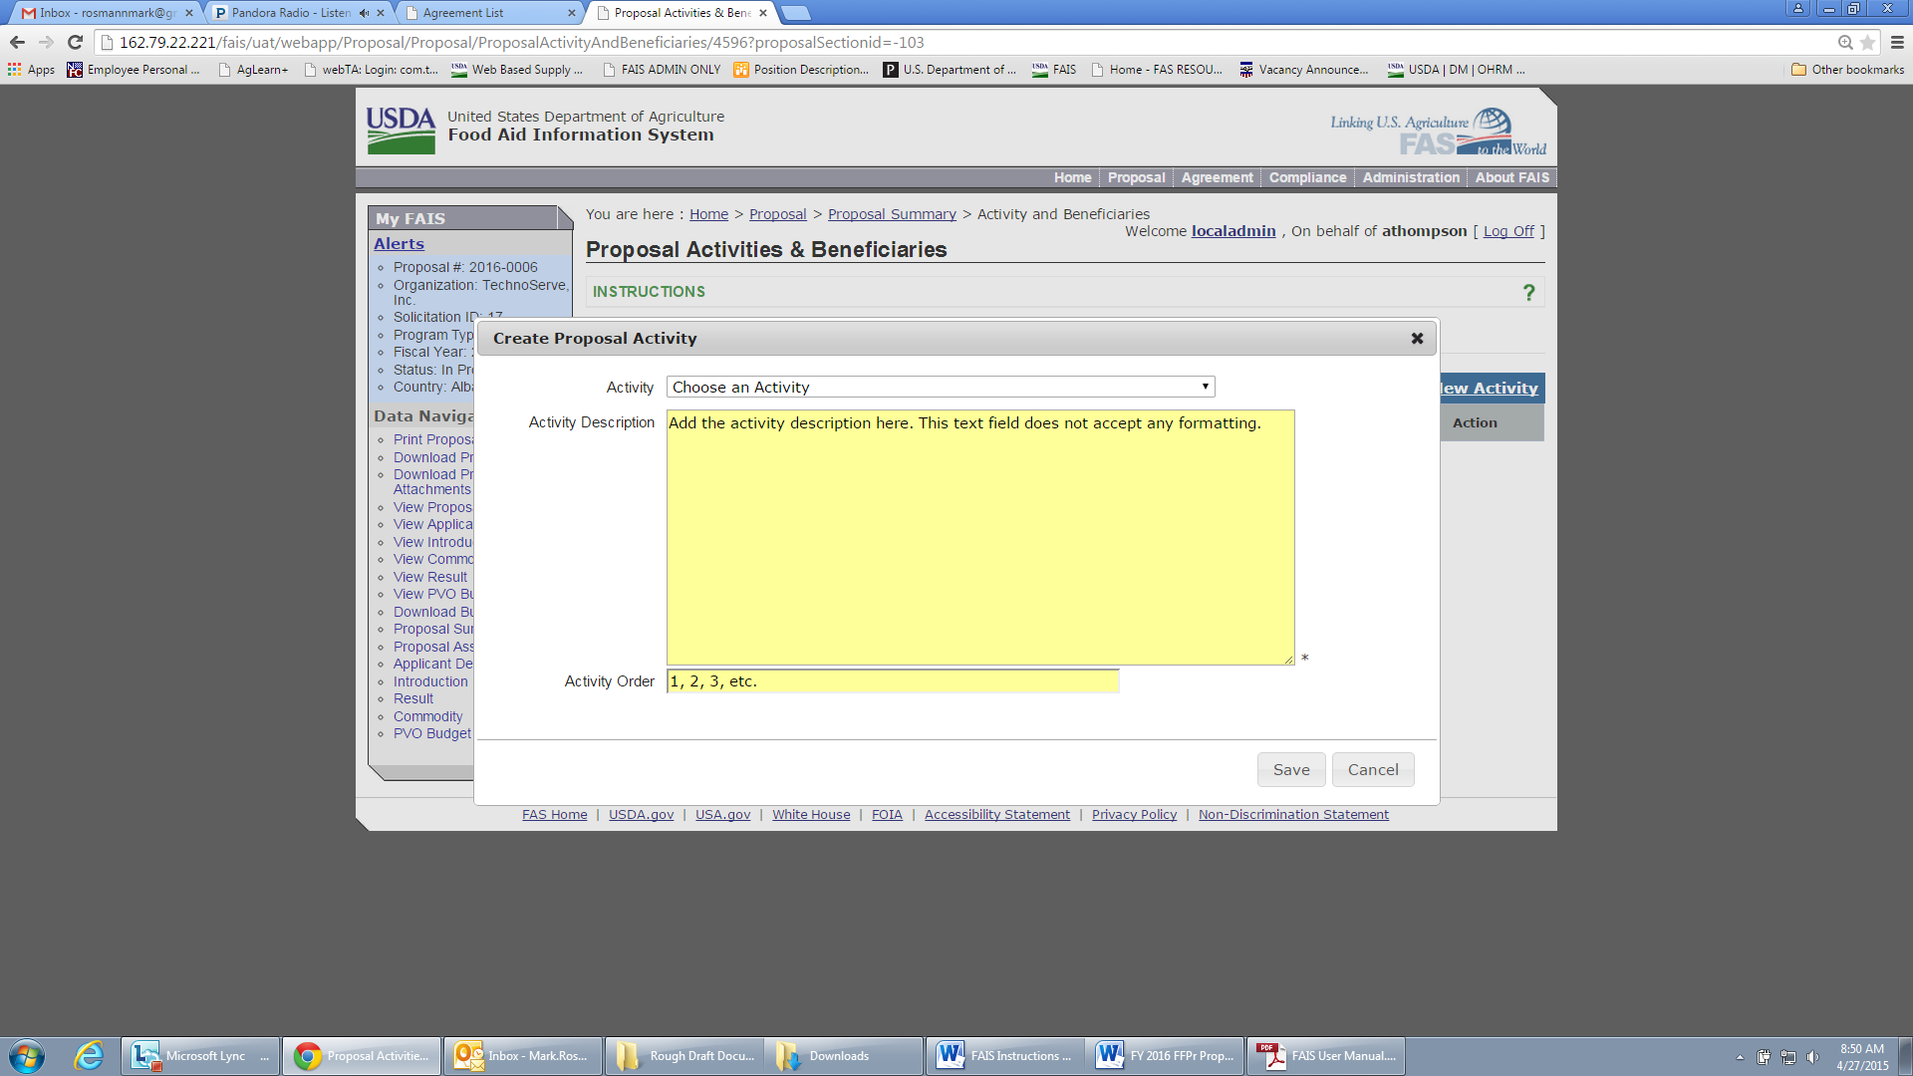This screenshot has height=1076, width=1913.
Task: Expand the Choose an Activity dropdown
Action: click(940, 387)
